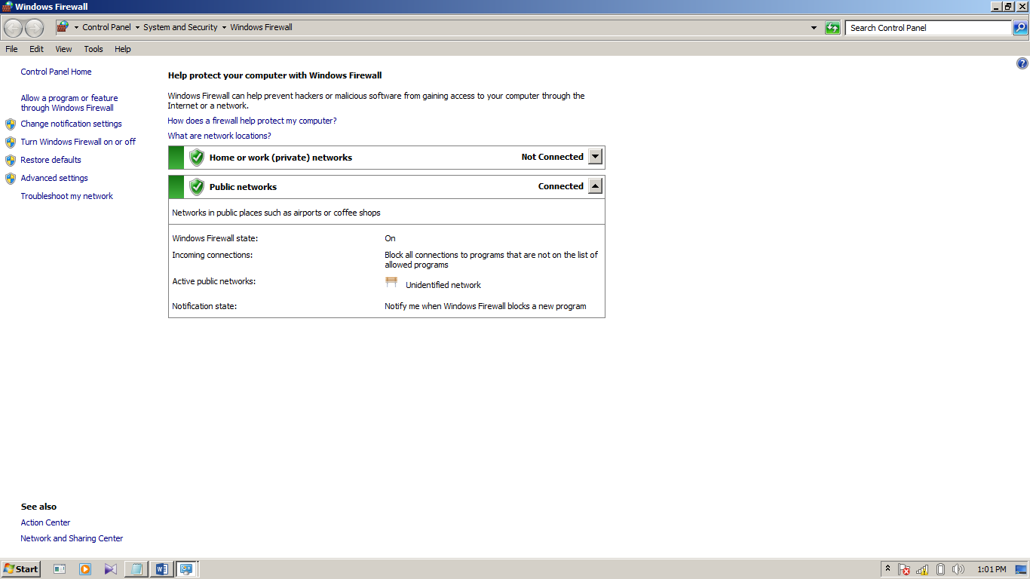
Task: Expand Home or work (private) networks section
Action: [x=596, y=157]
